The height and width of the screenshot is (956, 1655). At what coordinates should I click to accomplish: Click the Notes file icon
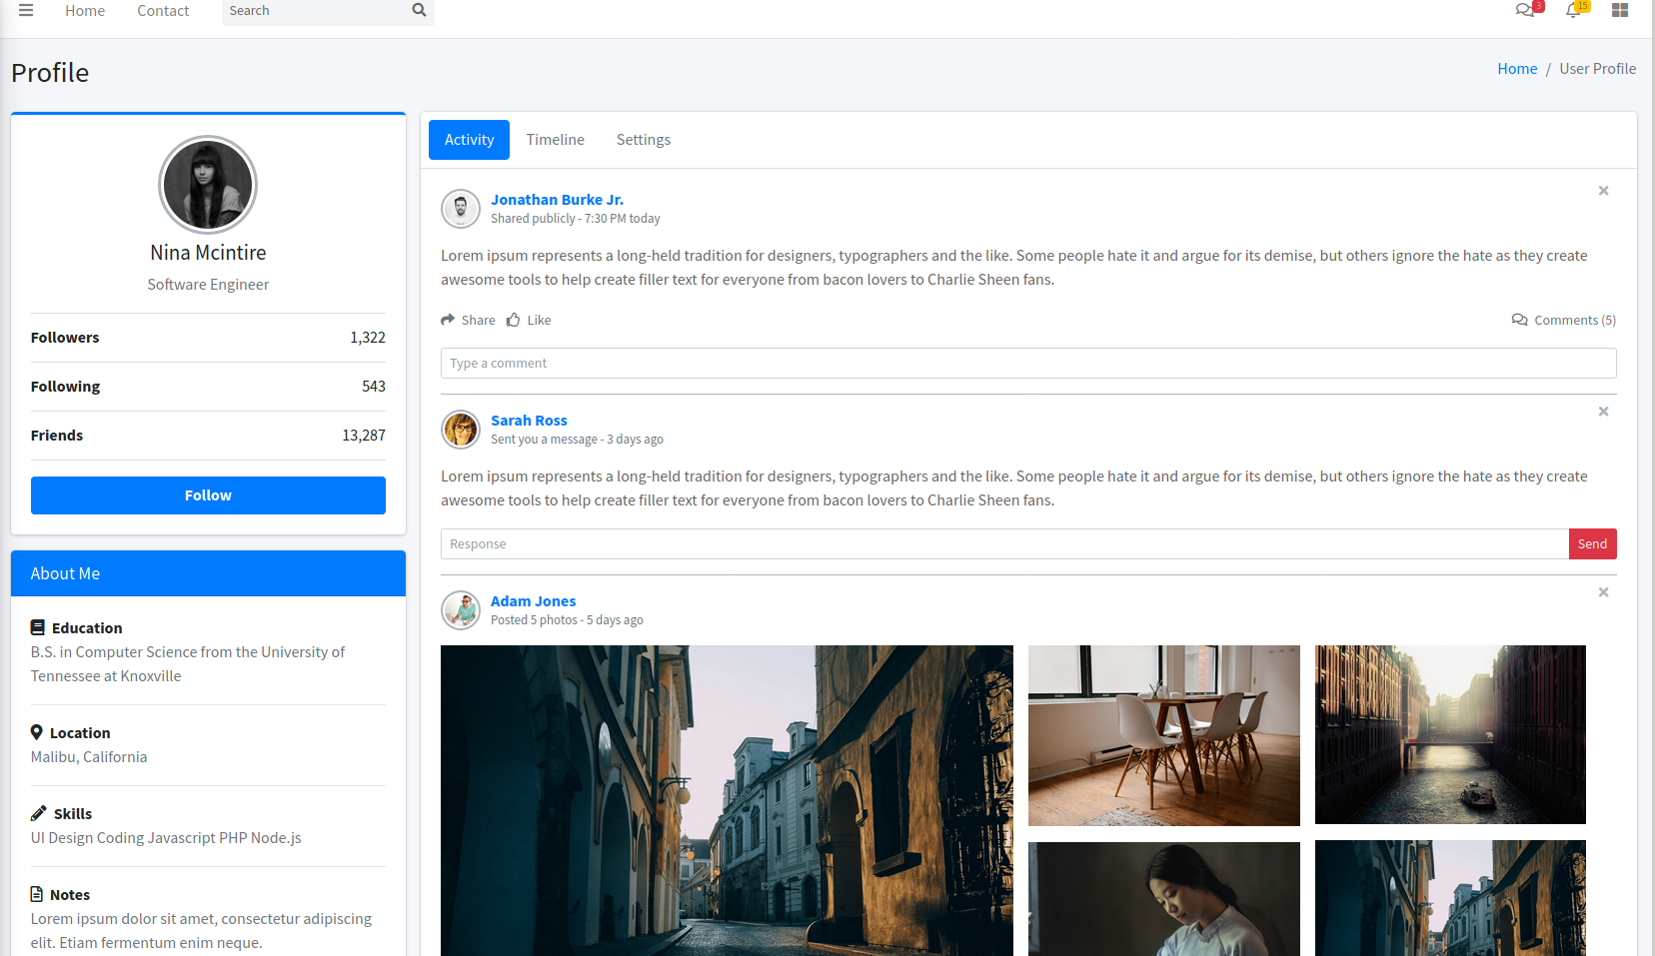pos(36,894)
